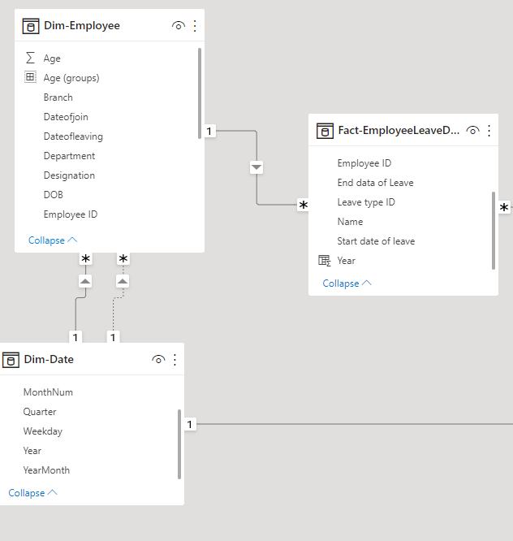Select the Fact-EmployeeLeaveD table title
The width and height of the screenshot is (513, 541).
point(399,131)
